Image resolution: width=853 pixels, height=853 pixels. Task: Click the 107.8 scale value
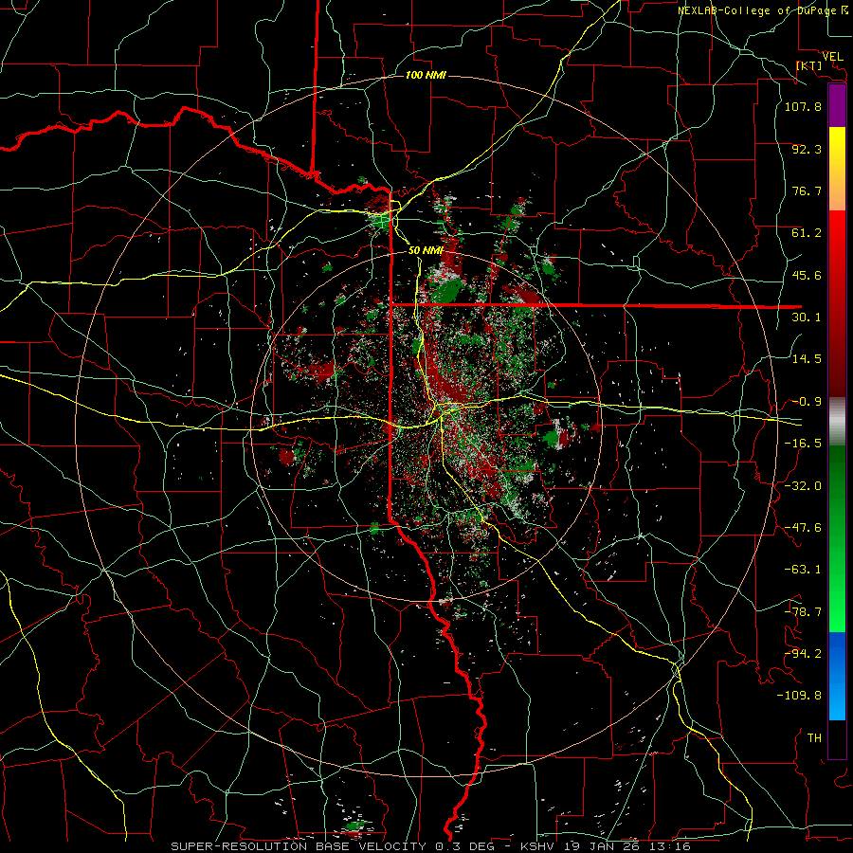point(803,106)
